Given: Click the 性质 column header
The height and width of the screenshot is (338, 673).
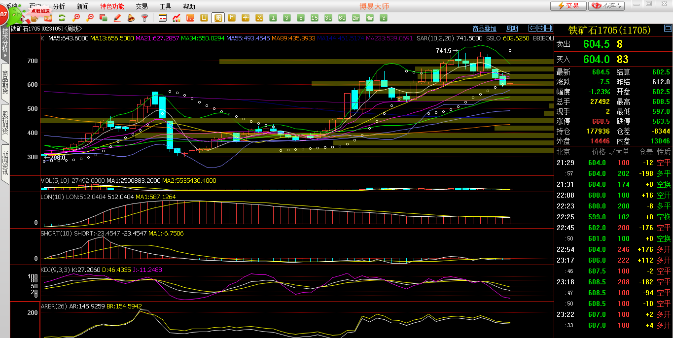Looking at the screenshot, I should click(x=664, y=152).
